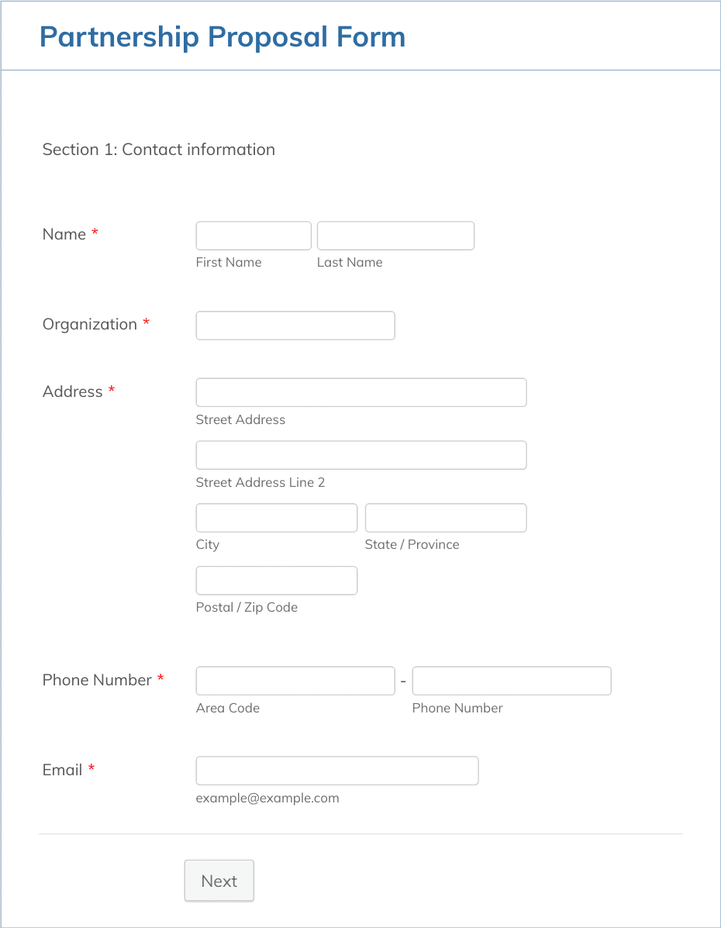Click the State / Province field
The image size is (721, 928).
(x=446, y=518)
